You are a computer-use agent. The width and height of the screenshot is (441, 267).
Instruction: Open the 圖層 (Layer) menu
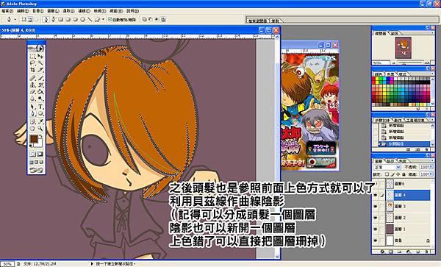pos(53,11)
